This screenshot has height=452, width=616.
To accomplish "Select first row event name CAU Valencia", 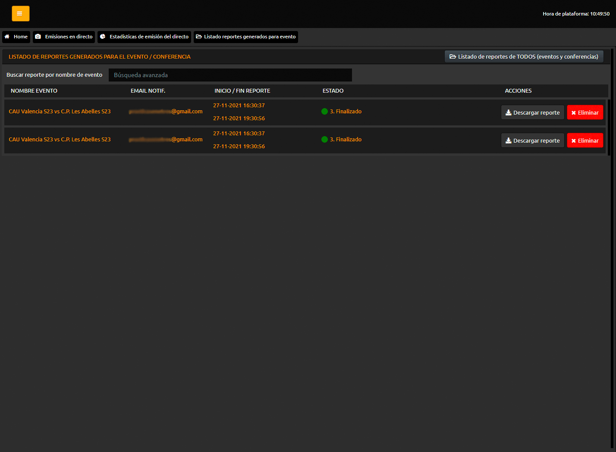I will (60, 111).
